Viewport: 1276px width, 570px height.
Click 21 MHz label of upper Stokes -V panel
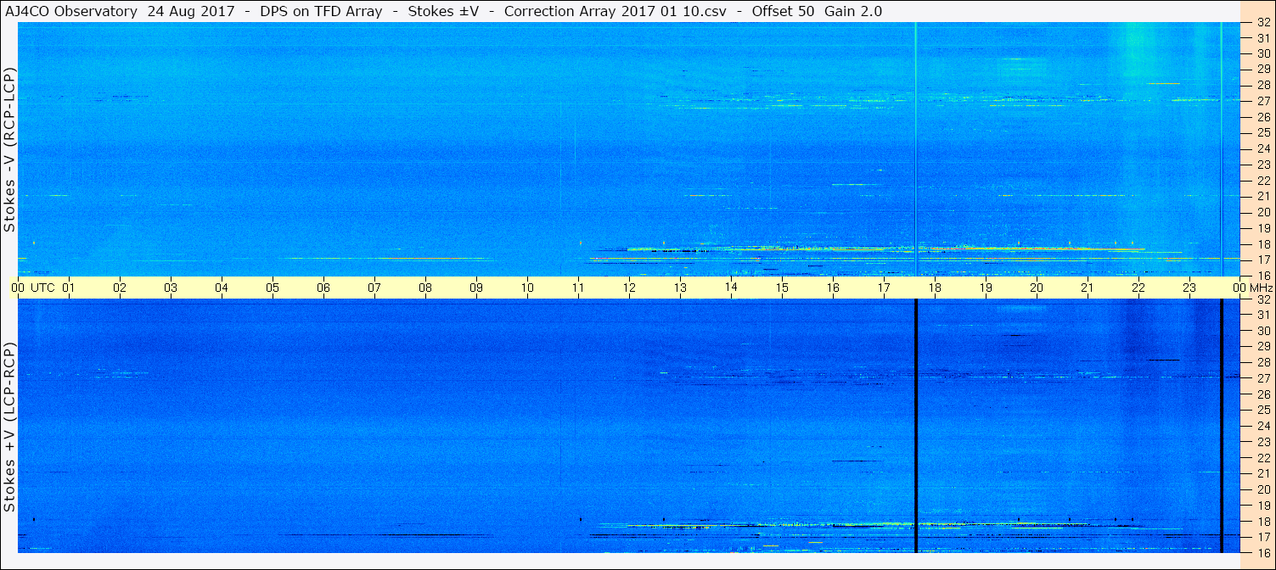pyautogui.click(x=1262, y=197)
